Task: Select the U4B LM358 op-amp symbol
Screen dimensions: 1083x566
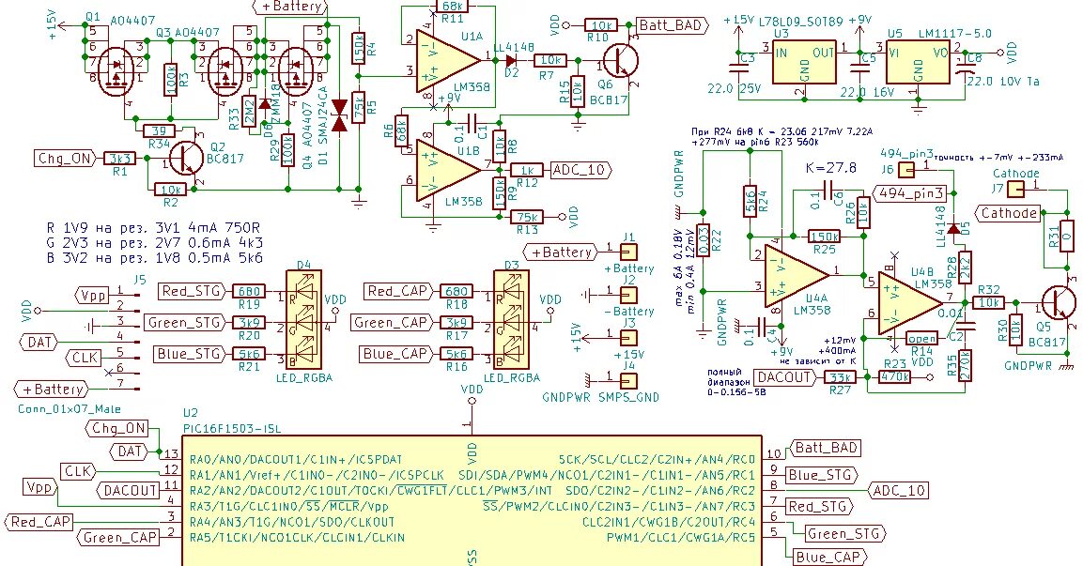Action: [x=910, y=302]
